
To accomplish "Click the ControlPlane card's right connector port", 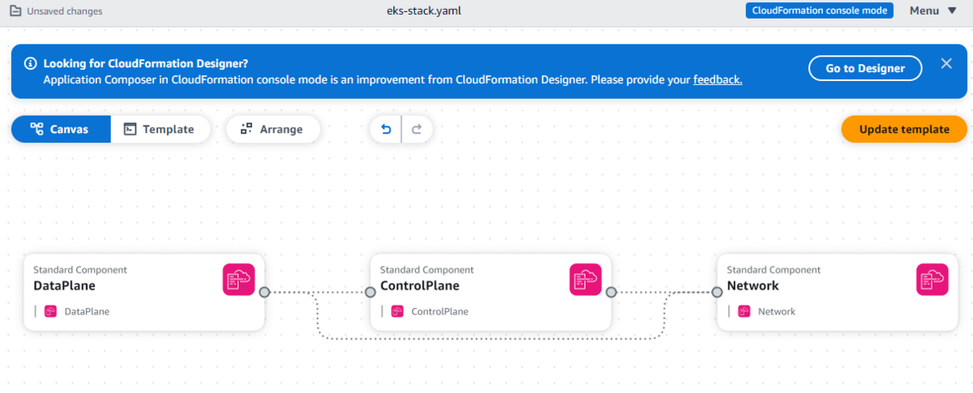I will [x=611, y=292].
